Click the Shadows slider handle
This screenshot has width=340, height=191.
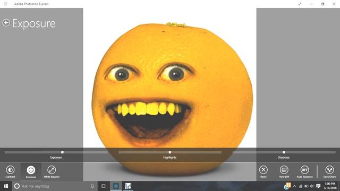pyautogui.click(x=284, y=152)
